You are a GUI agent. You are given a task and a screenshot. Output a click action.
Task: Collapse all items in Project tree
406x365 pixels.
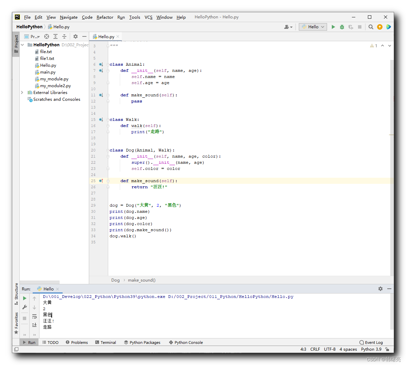pyautogui.click(x=64, y=36)
